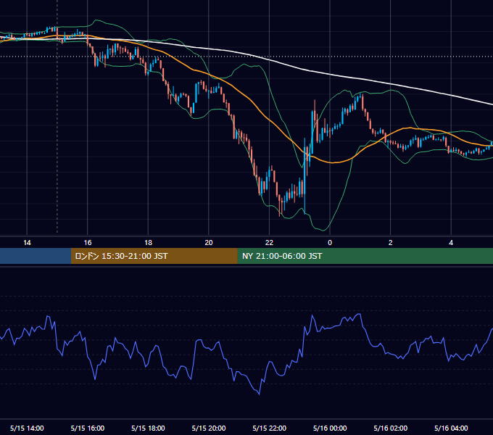Image resolution: width=493 pixels, height=435 pixels.
Task: Click the London 15:30-21:00 JST session bar
Action: pyautogui.click(x=154, y=256)
